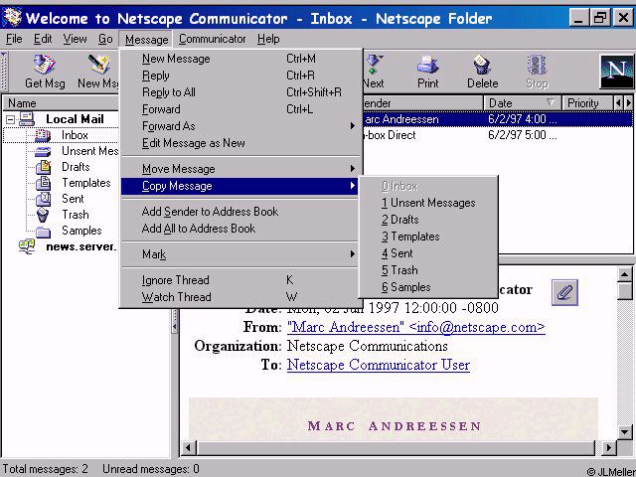Toggle Date column sort arrow

550,102
